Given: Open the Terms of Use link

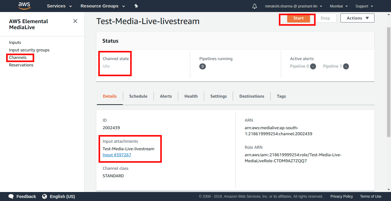Looking at the screenshot, I should coord(371,196).
